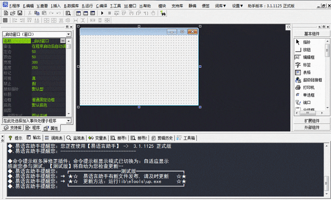
Task: Click the 便签 menu bar button
Action: (x=206, y=6)
